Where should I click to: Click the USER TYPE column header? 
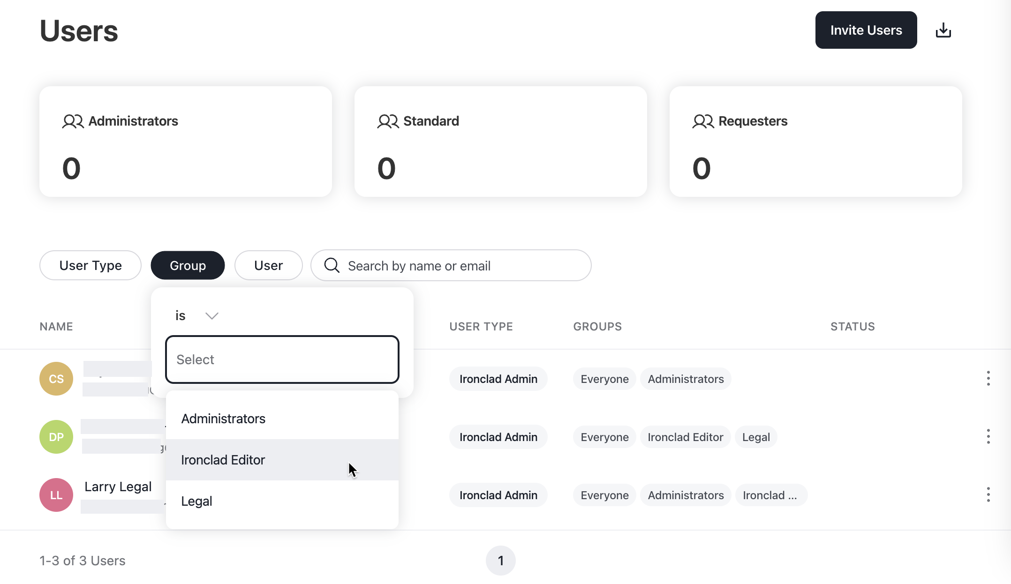point(481,327)
